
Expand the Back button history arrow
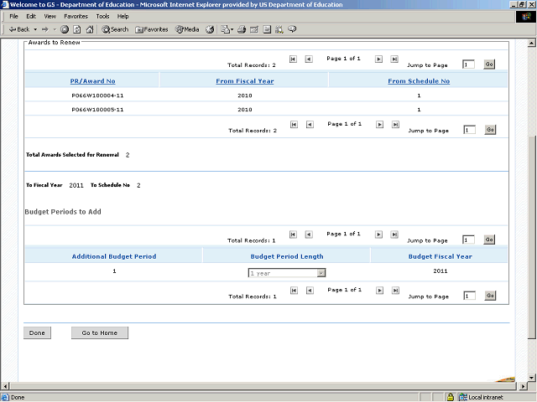tap(34, 29)
